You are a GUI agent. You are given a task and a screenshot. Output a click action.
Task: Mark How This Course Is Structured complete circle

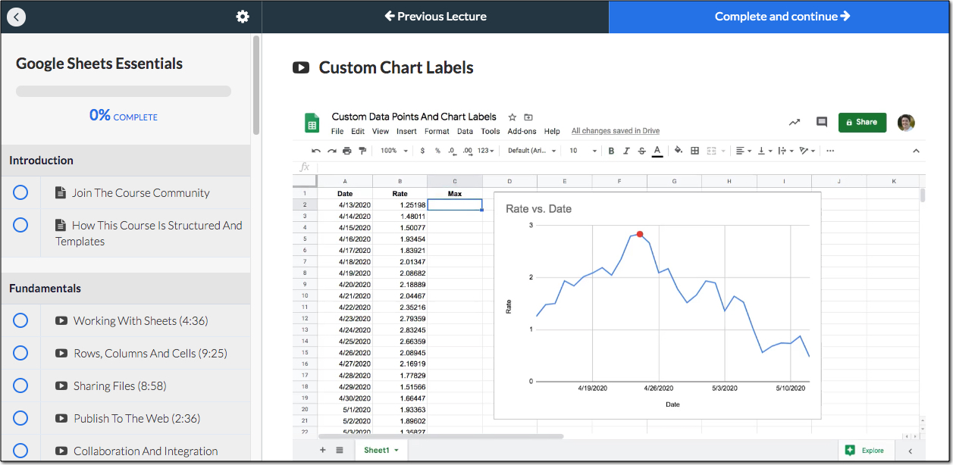point(20,225)
